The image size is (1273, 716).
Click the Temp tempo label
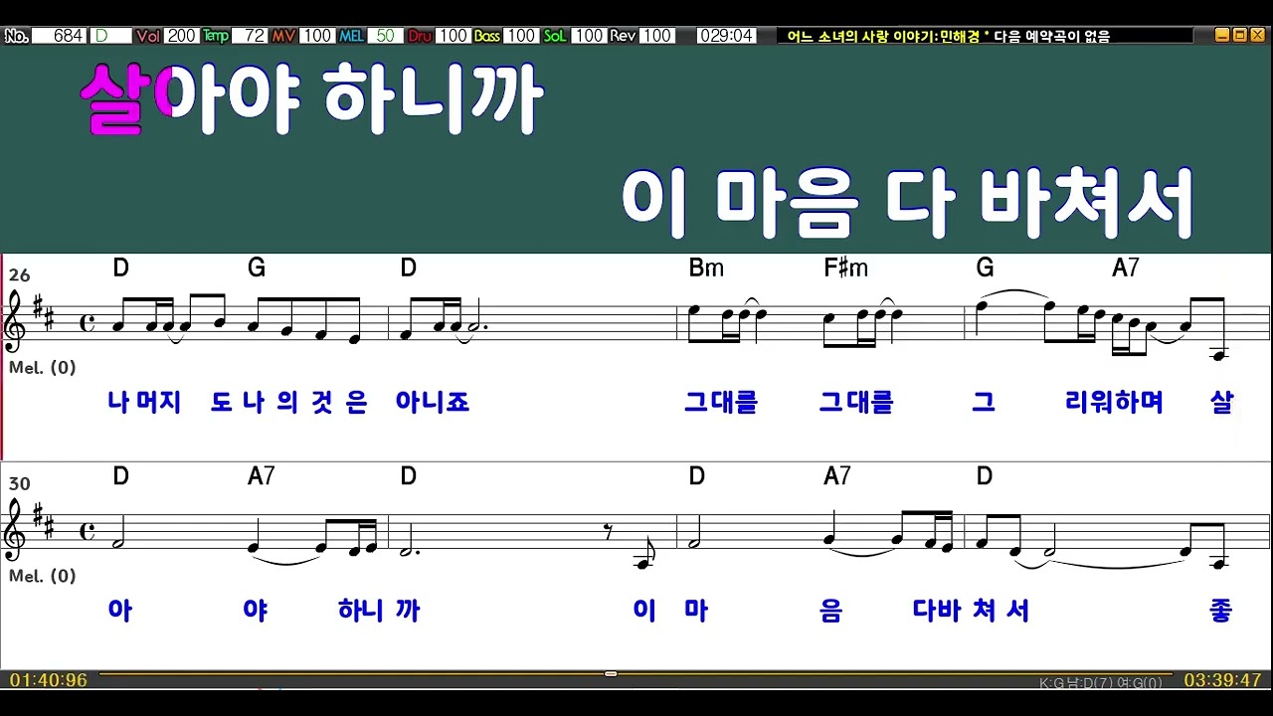(216, 36)
